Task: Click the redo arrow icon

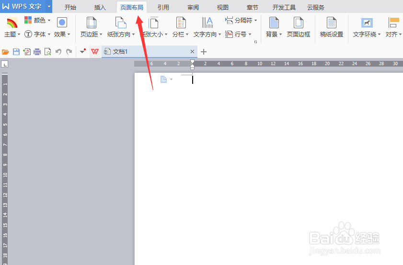Action: pyautogui.click(x=69, y=52)
